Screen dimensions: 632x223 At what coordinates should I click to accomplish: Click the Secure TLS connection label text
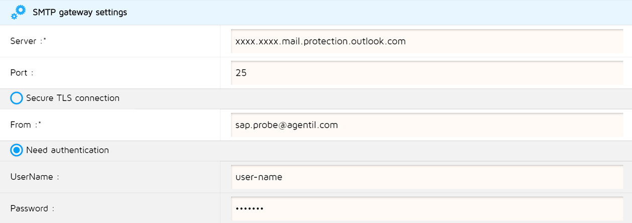(x=73, y=98)
